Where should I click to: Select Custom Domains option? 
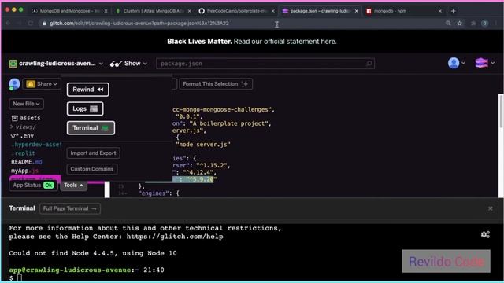tap(92, 169)
